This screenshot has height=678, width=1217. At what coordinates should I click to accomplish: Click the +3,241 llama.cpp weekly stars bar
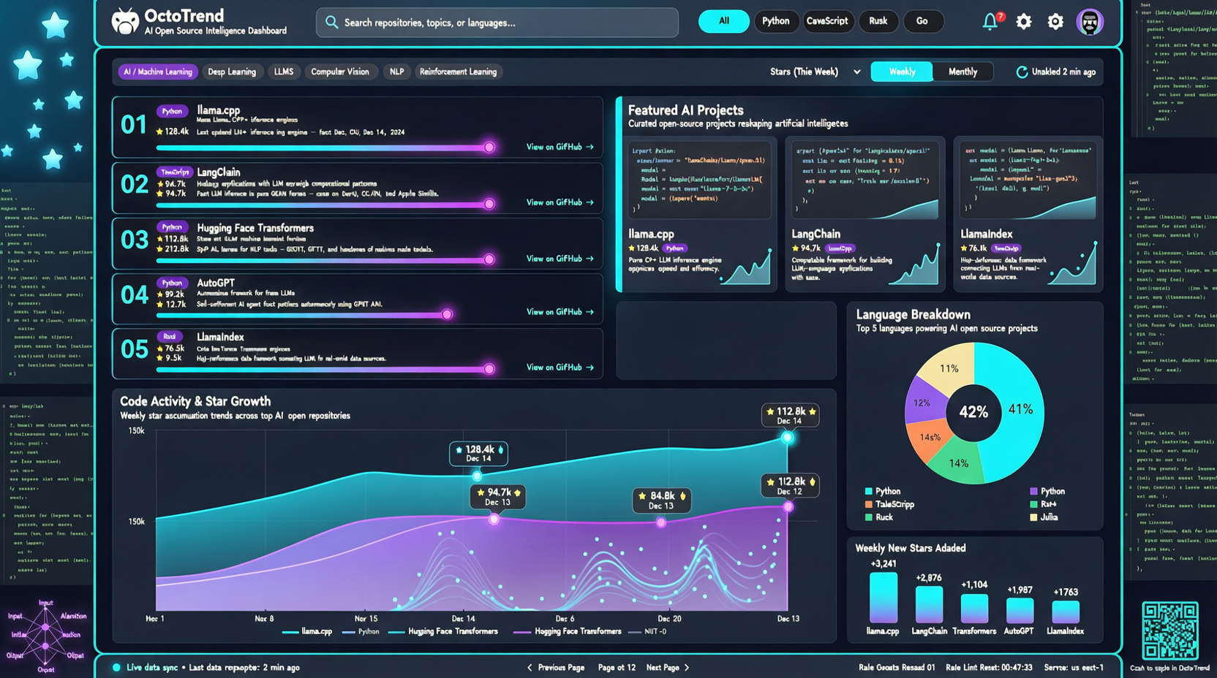click(x=883, y=597)
